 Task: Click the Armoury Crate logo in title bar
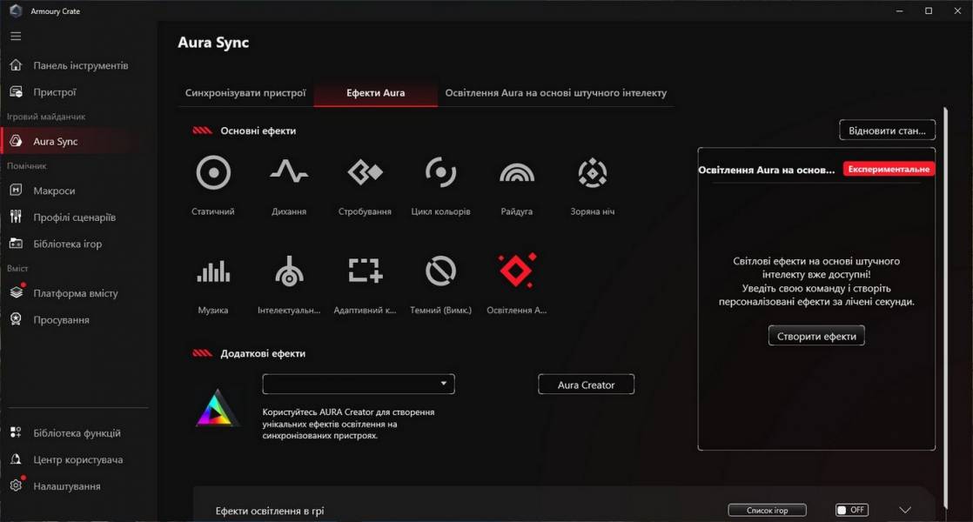[x=16, y=10]
